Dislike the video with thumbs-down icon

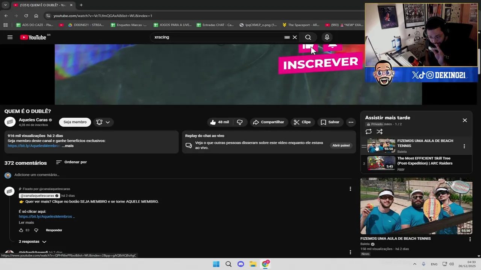click(x=240, y=122)
